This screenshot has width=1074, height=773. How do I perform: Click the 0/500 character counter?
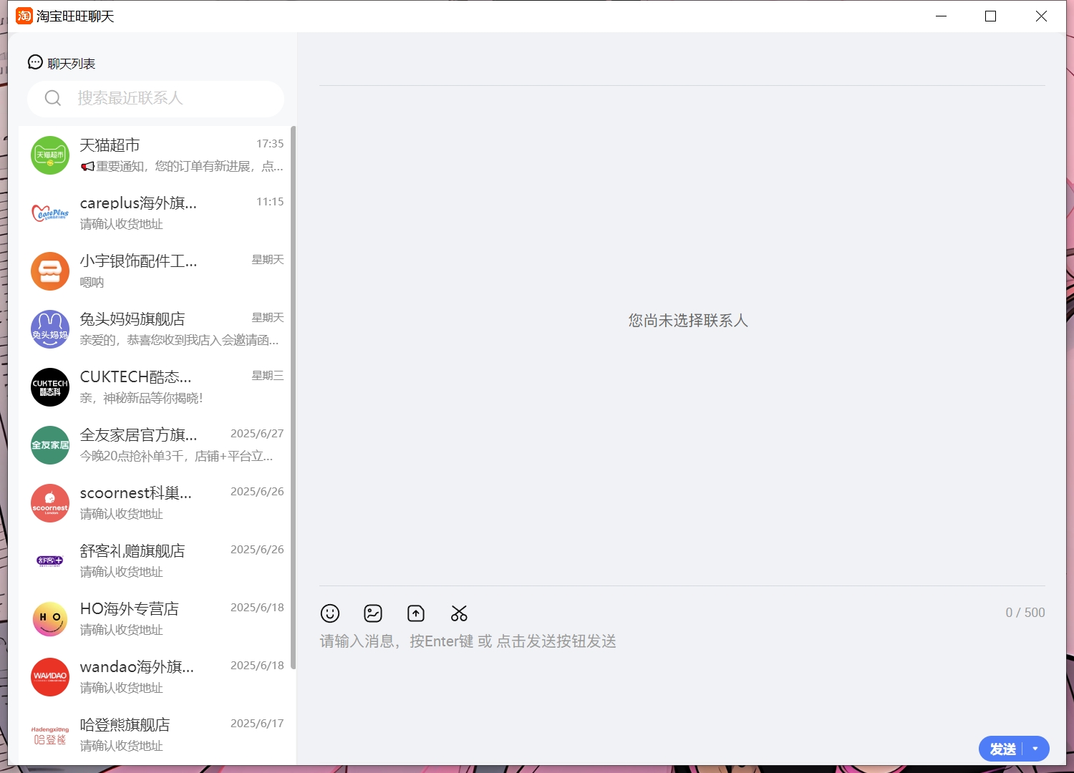pyautogui.click(x=1024, y=612)
